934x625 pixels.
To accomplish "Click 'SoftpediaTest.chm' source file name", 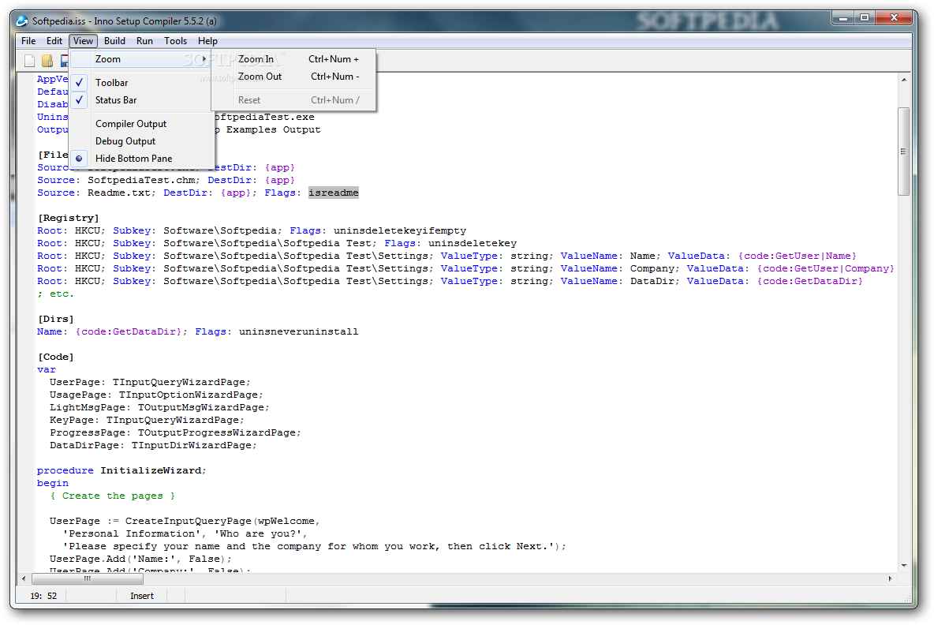I will coord(144,180).
